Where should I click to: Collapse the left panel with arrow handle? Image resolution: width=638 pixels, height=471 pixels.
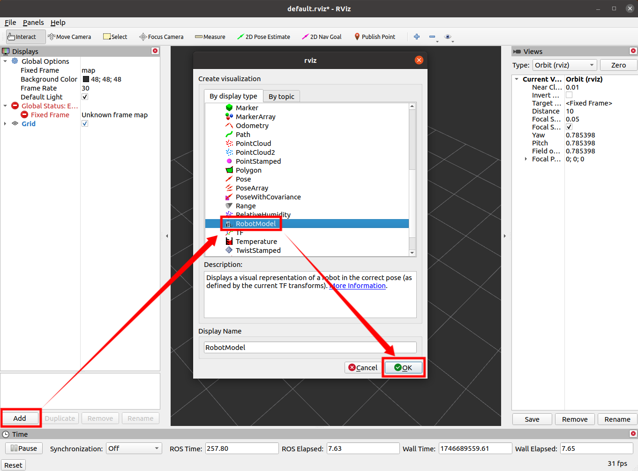pyautogui.click(x=167, y=236)
